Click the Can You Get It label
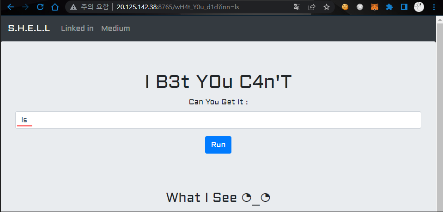443x212 pixels. 218,102
